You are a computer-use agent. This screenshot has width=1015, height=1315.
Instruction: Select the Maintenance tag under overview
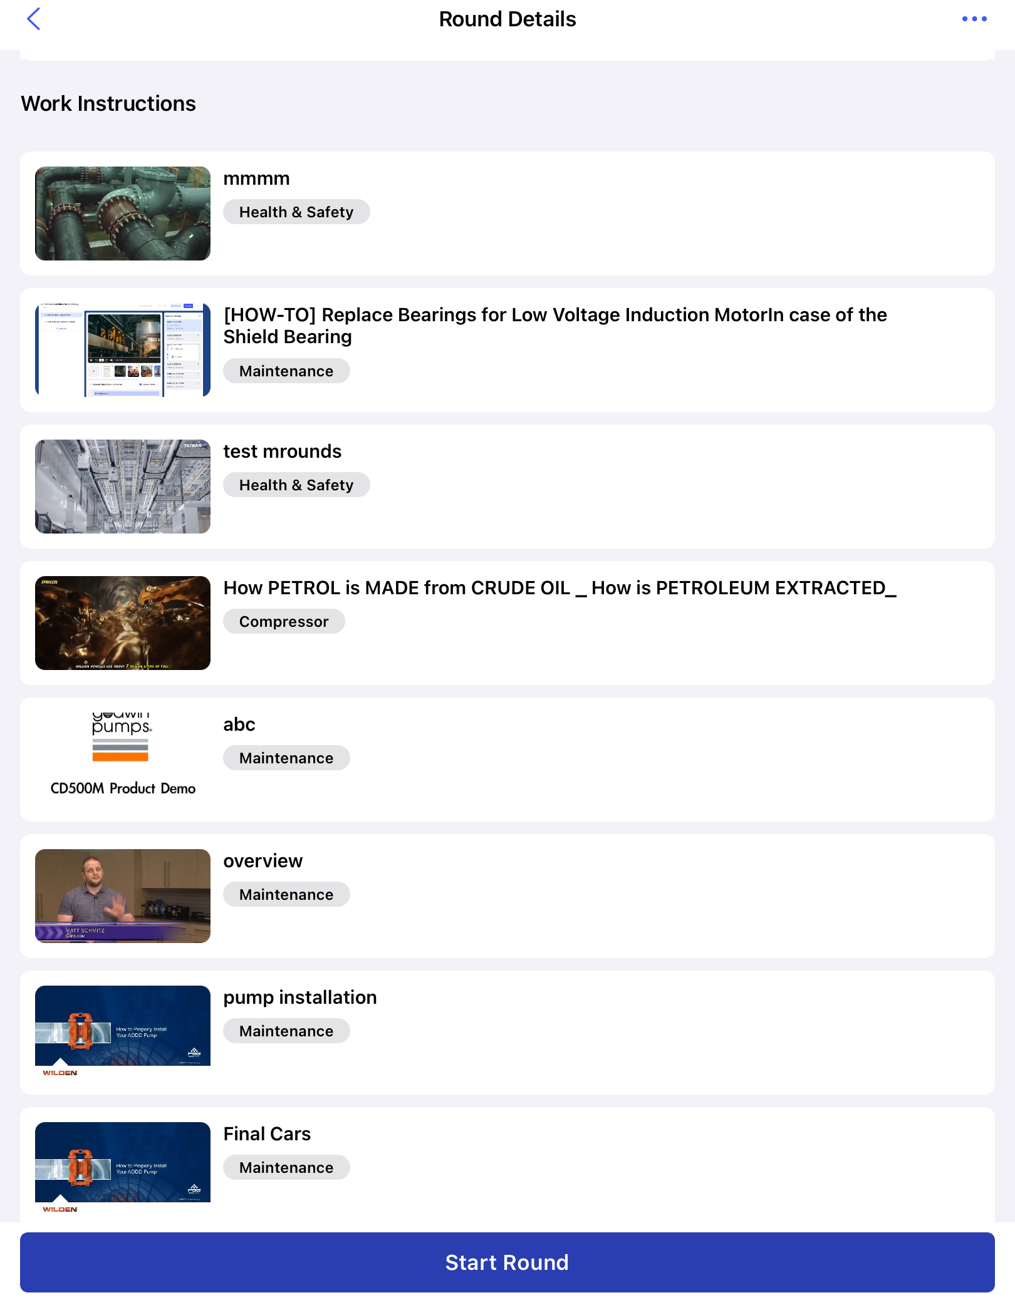(286, 894)
